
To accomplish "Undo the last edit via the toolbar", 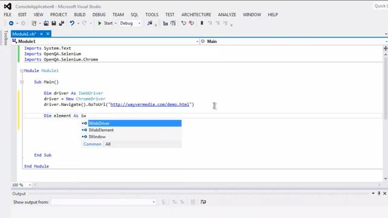I will click(72, 23).
